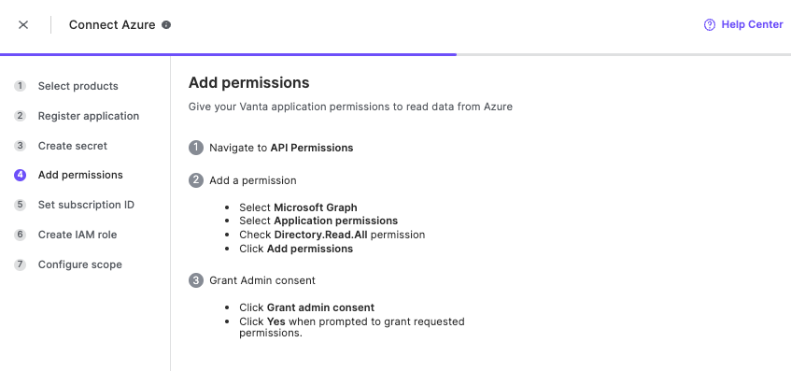Go to step 1 Select products

click(x=78, y=86)
